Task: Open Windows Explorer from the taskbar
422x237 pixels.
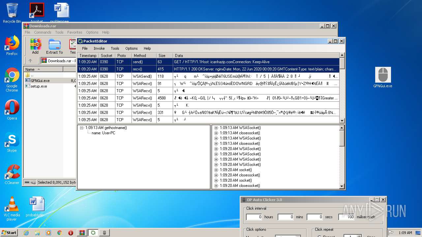Action: pos(37,233)
